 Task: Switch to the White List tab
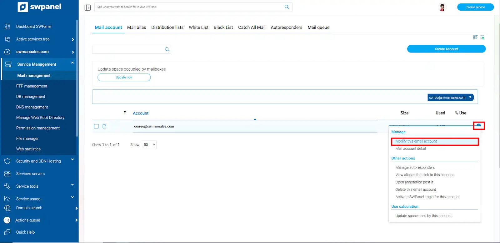pos(198,27)
